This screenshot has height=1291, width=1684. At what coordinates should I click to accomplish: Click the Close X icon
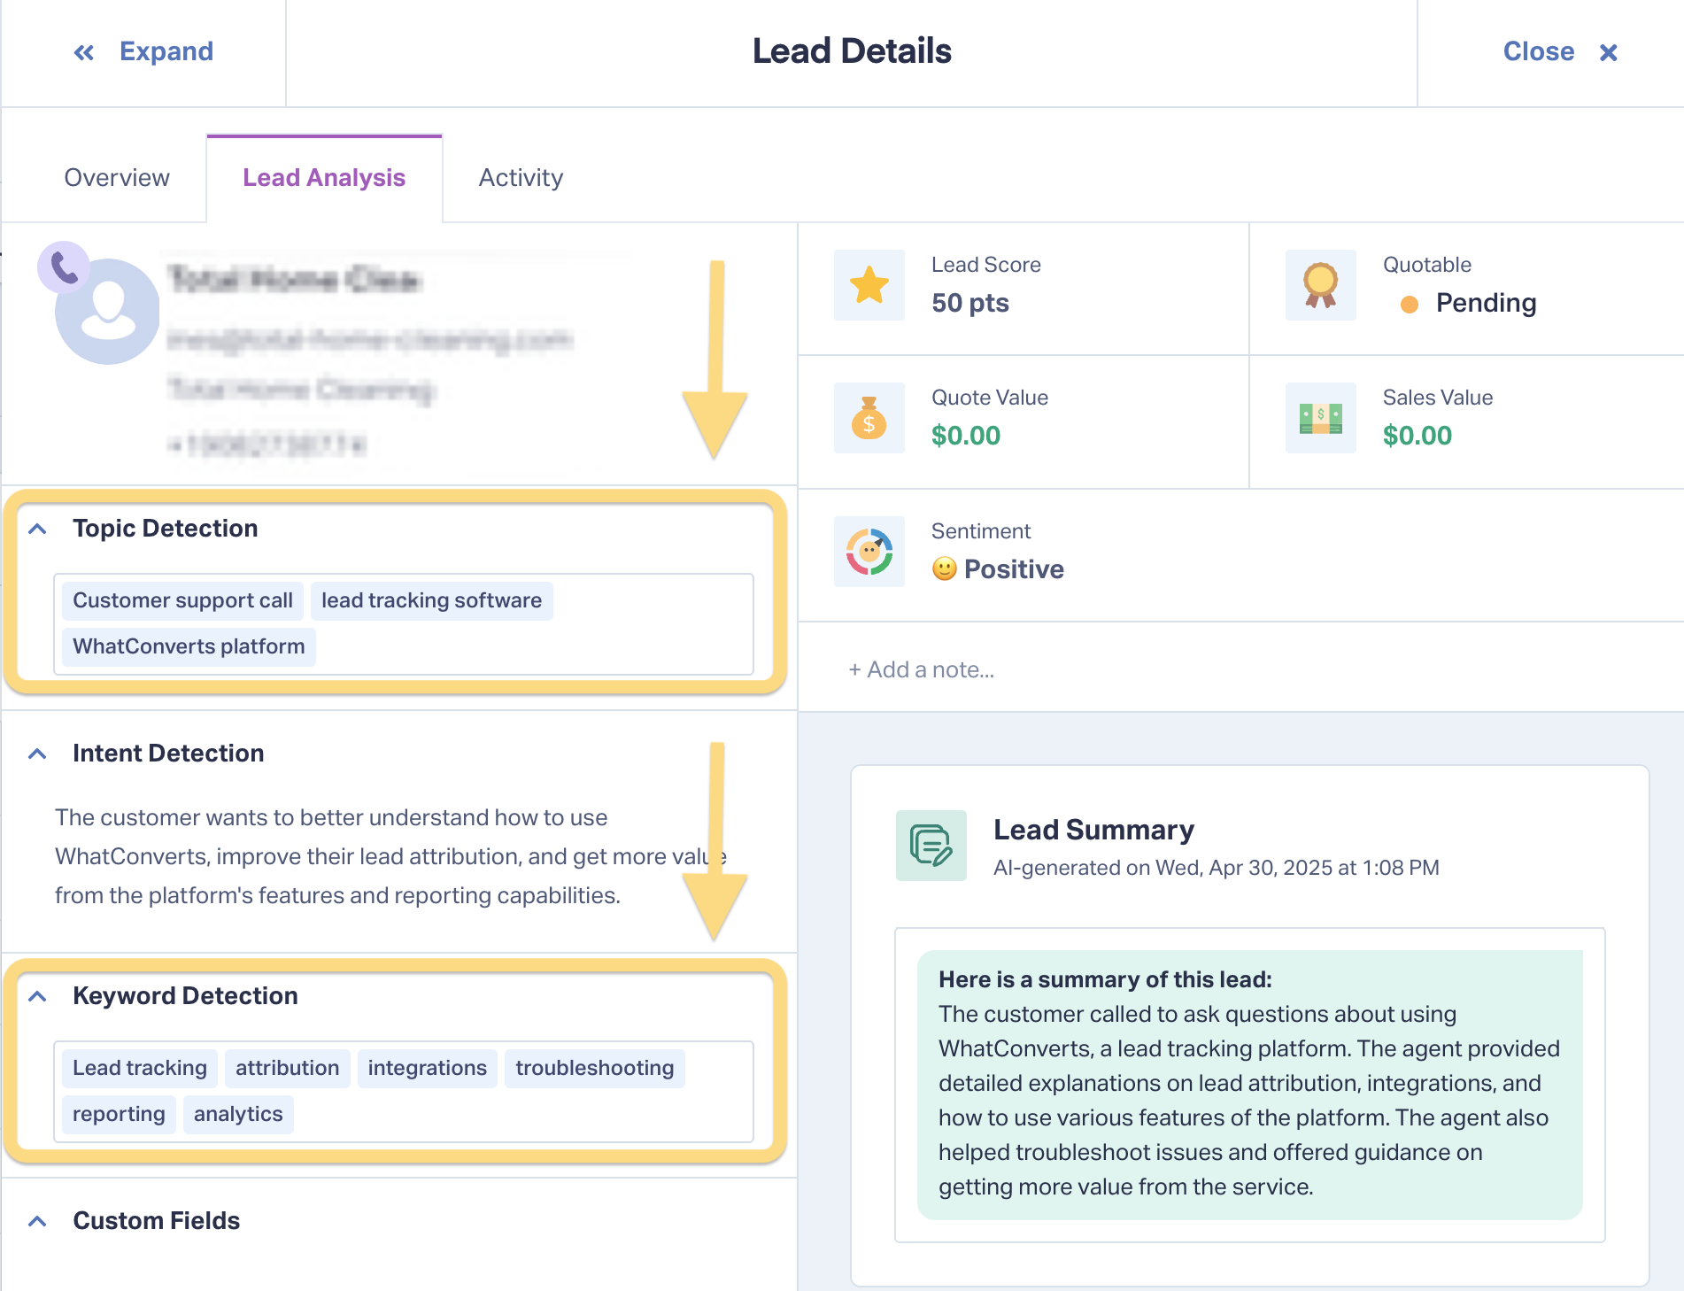tap(1609, 52)
